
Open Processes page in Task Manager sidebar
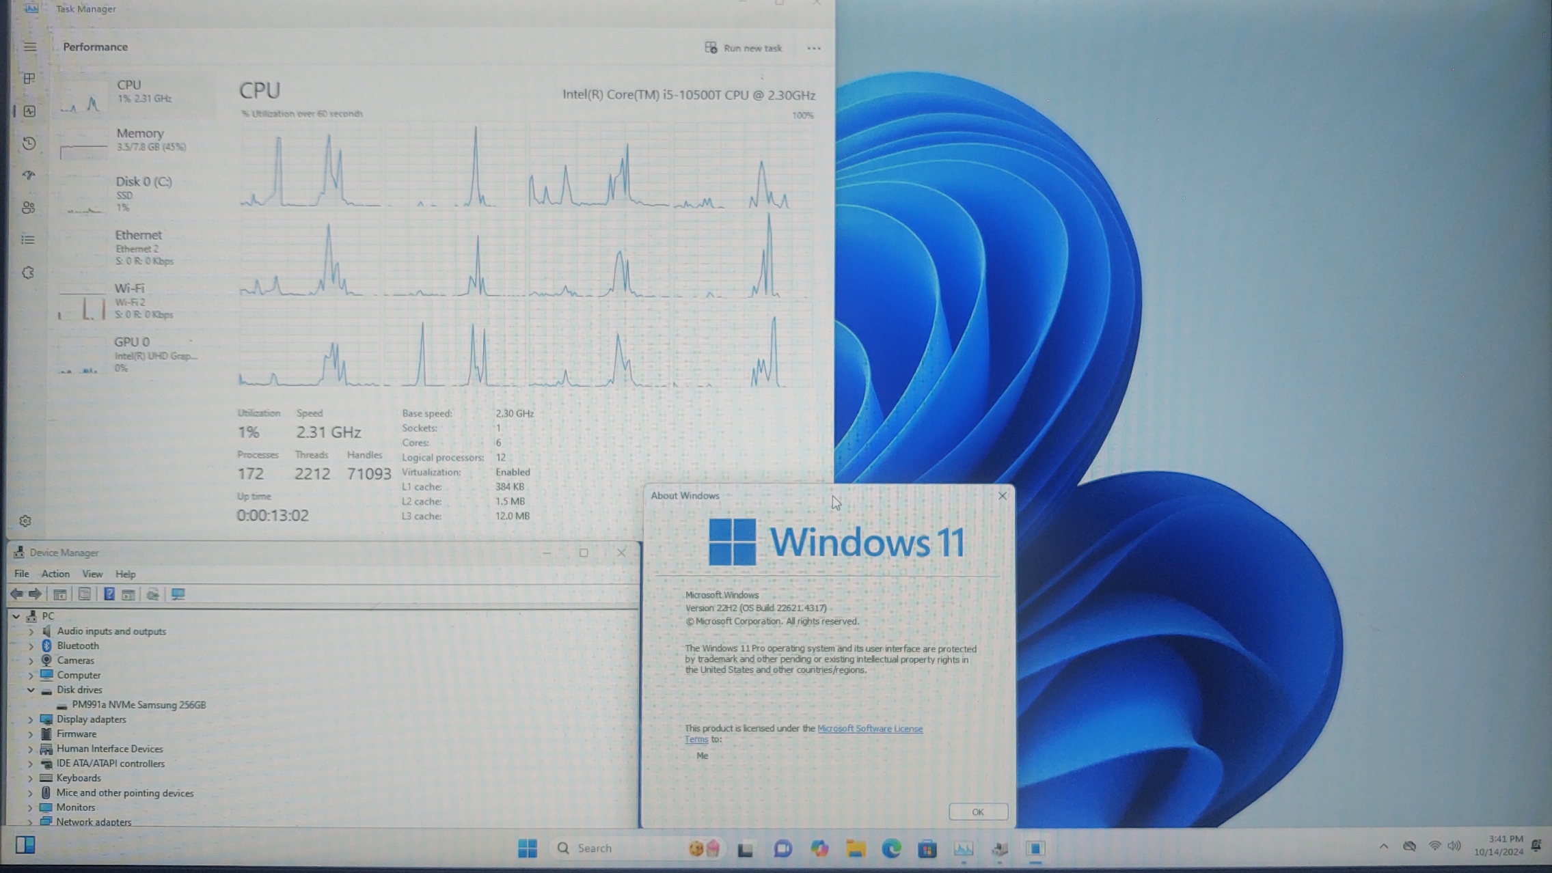click(x=29, y=79)
